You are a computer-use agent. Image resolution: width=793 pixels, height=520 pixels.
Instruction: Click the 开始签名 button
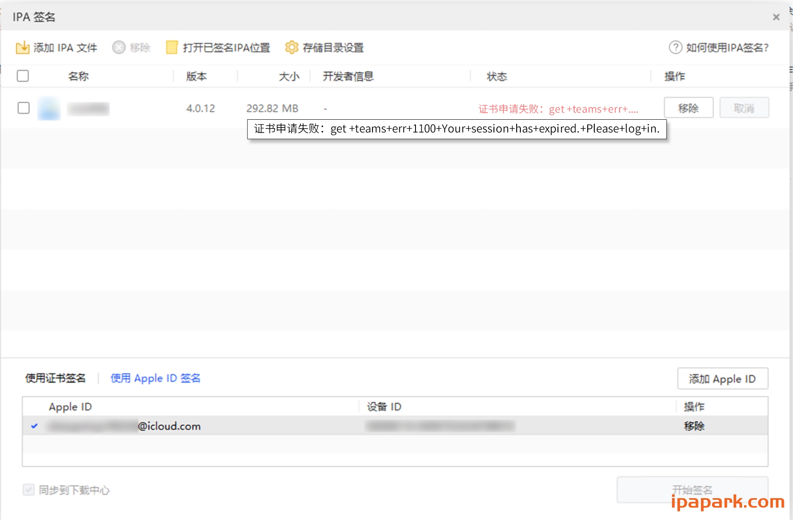[692, 490]
